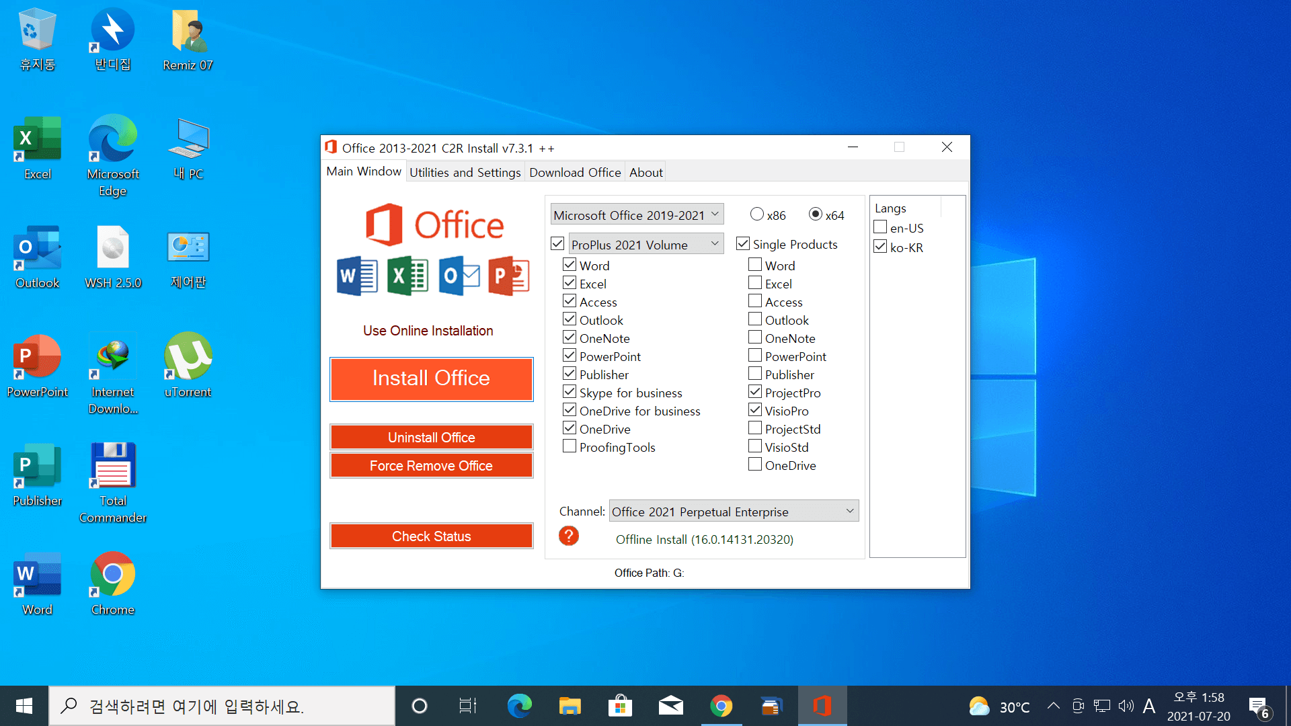
Task: Open the clock and date in taskbar
Action: 1199,707
